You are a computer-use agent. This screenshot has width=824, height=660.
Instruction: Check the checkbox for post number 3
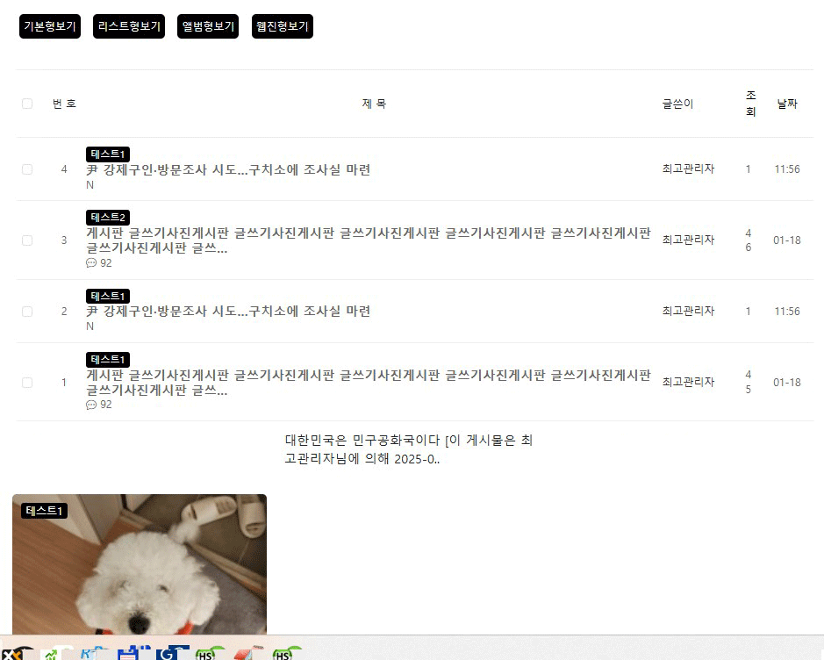27,240
